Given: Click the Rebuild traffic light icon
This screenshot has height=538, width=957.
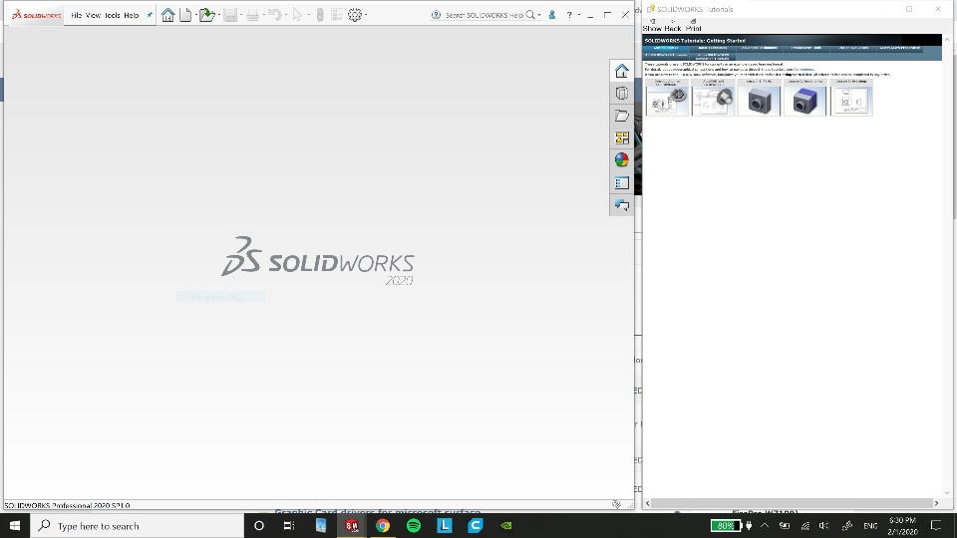Looking at the screenshot, I should (x=320, y=15).
